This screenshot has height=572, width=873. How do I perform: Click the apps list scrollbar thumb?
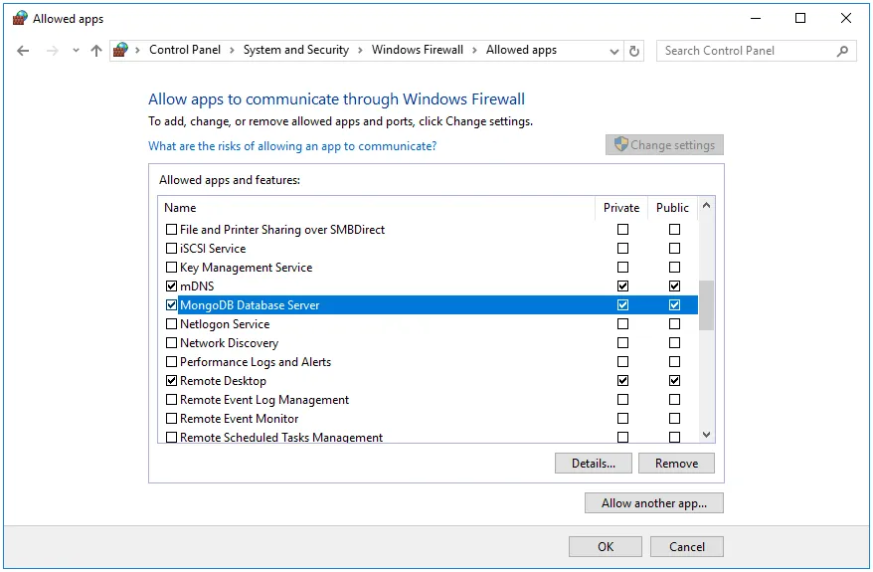(x=706, y=304)
